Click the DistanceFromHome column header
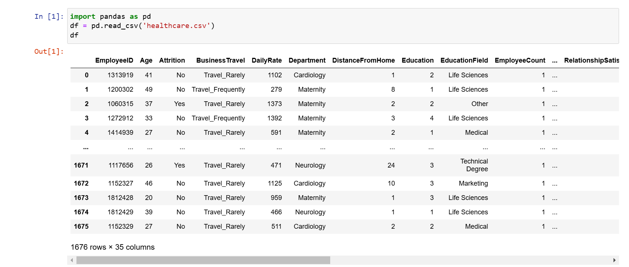 (363, 60)
